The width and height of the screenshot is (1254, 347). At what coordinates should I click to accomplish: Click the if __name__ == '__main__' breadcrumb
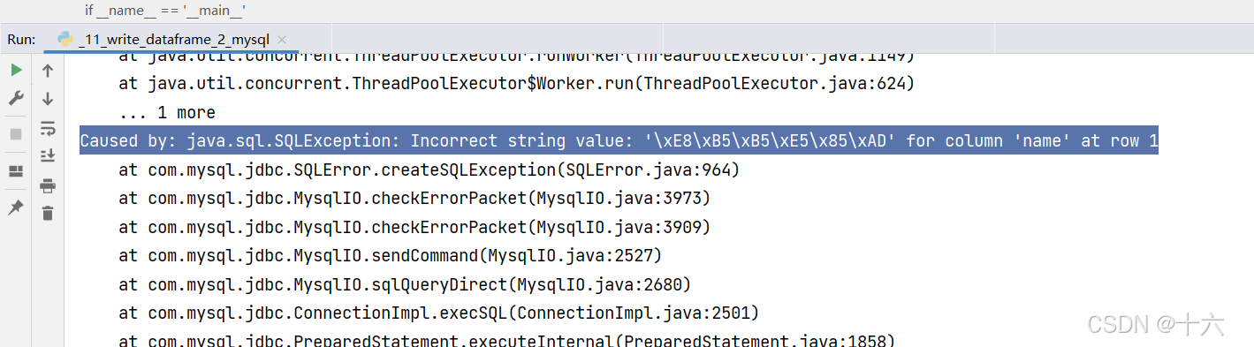click(165, 11)
